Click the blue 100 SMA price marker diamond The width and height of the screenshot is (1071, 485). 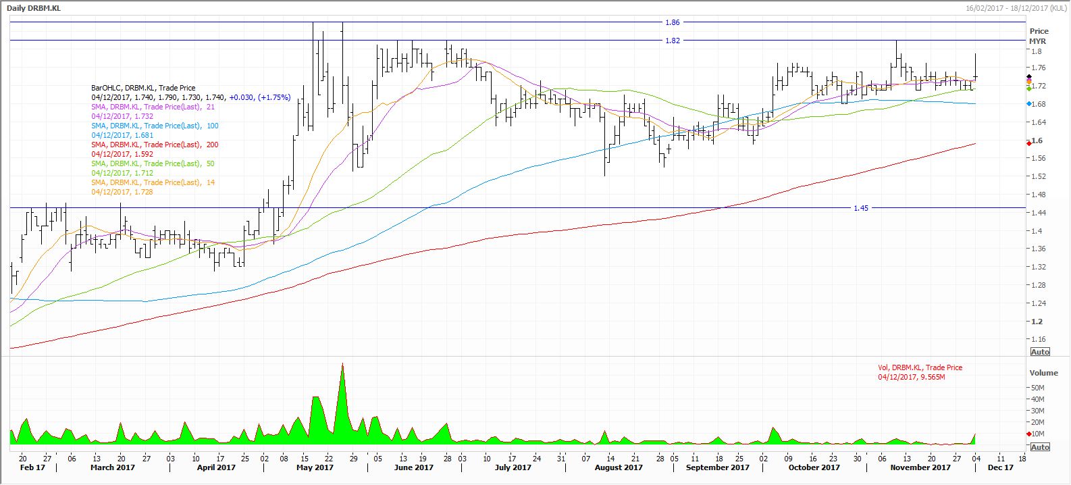(x=1028, y=104)
